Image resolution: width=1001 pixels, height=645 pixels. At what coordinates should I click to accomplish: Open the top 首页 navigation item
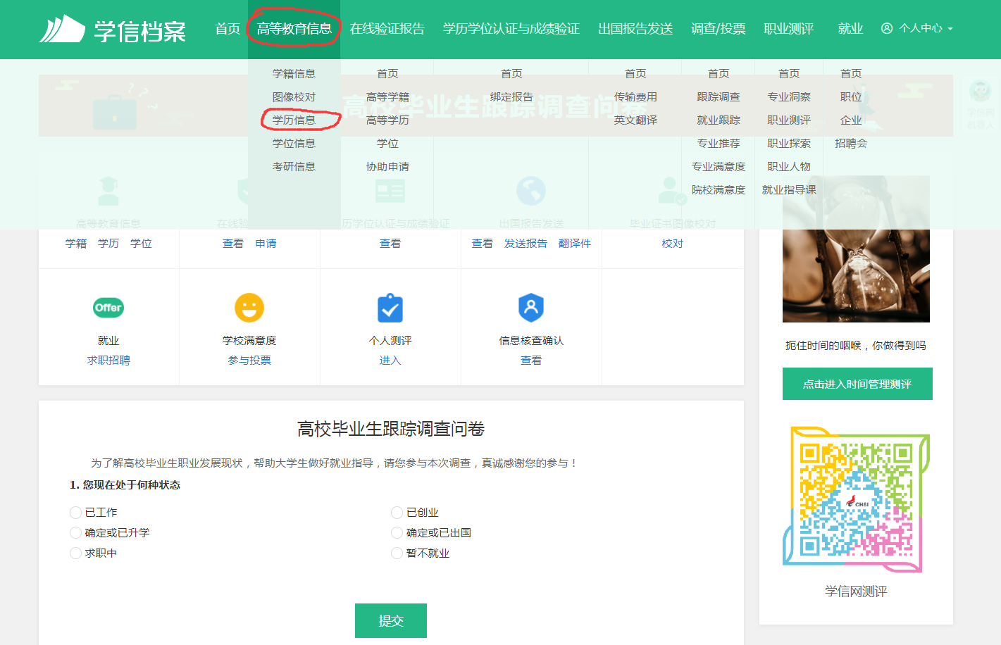tap(228, 29)
